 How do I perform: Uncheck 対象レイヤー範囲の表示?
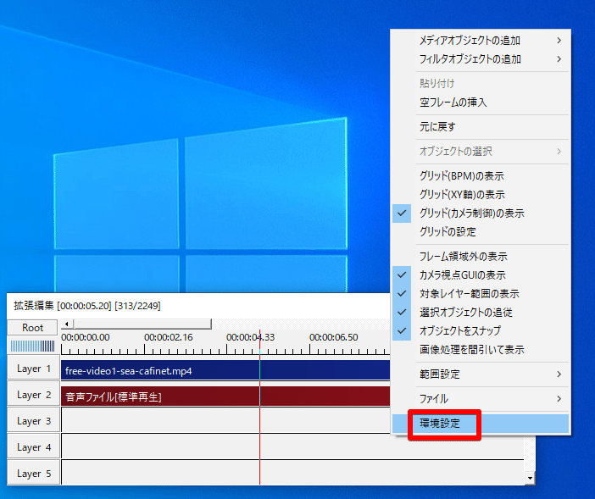pos(481,293)
